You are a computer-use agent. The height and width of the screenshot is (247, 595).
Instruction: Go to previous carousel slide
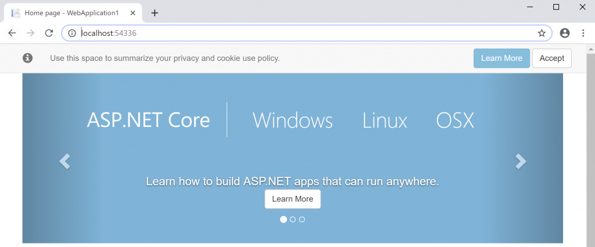pyautogui.click(x=65, y=161)
